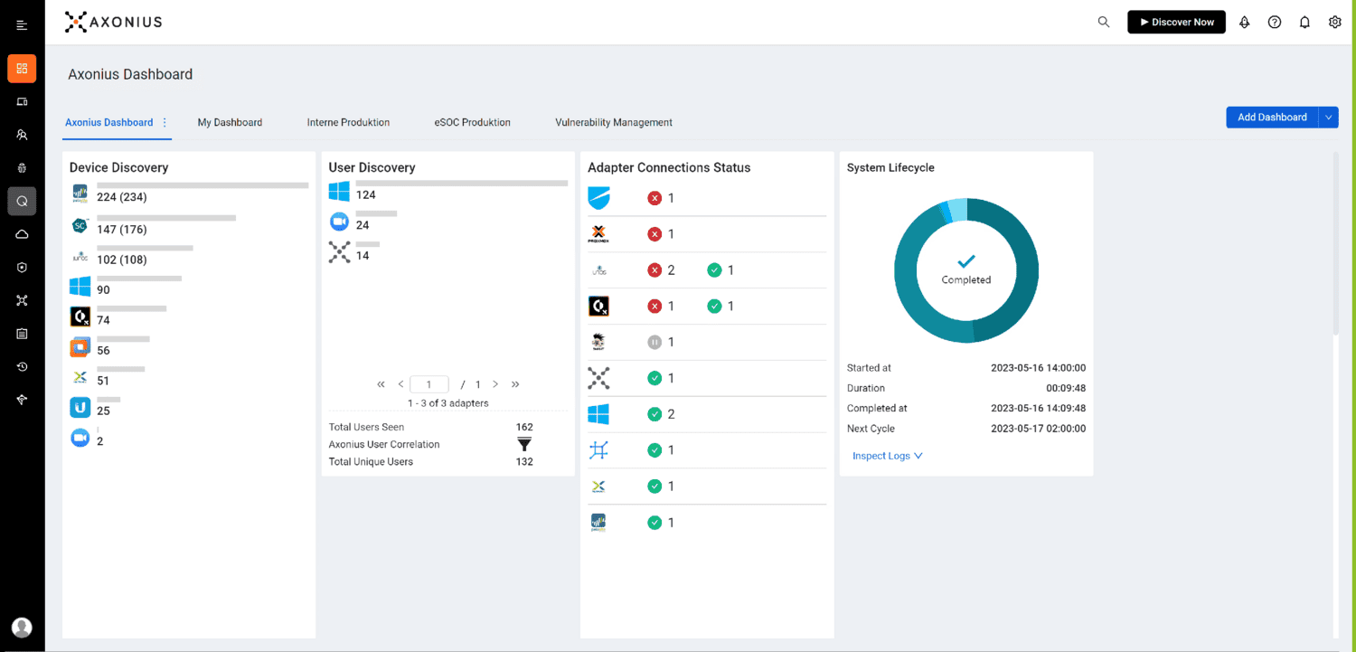Go to previous page of User Discovery adapters
1356x652 pixels.
click(400, 384)
